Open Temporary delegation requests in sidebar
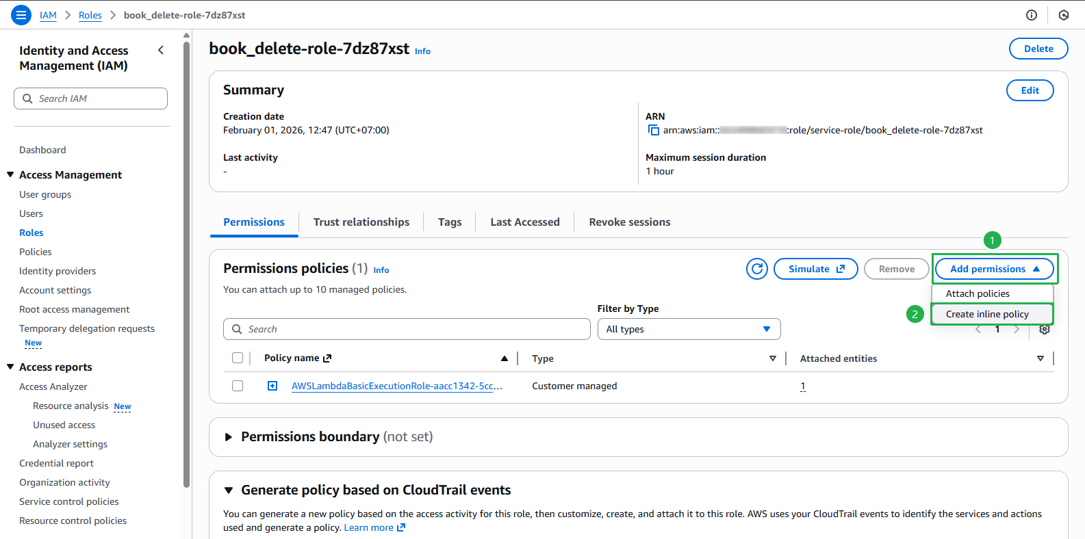 tap(87, 328)
